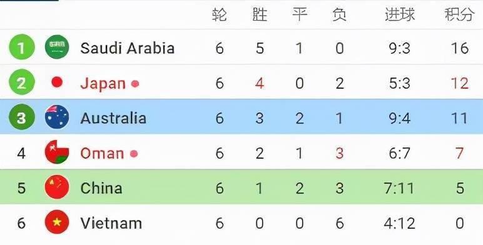Click the Vietnam flag icon
This screenshot has width=483, height=245.
57,222
